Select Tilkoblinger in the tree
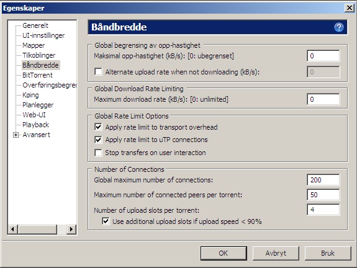This screenshot has height=268, width=357. tap(39, 55)
